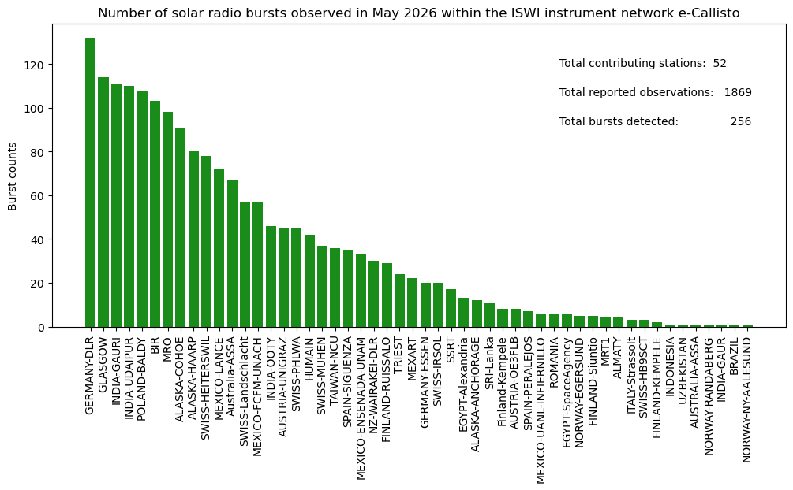Select the Total reported observations value 1869
Image resolution: width=793 pixels, height=490 pixels.
click(x=738, y=92)
